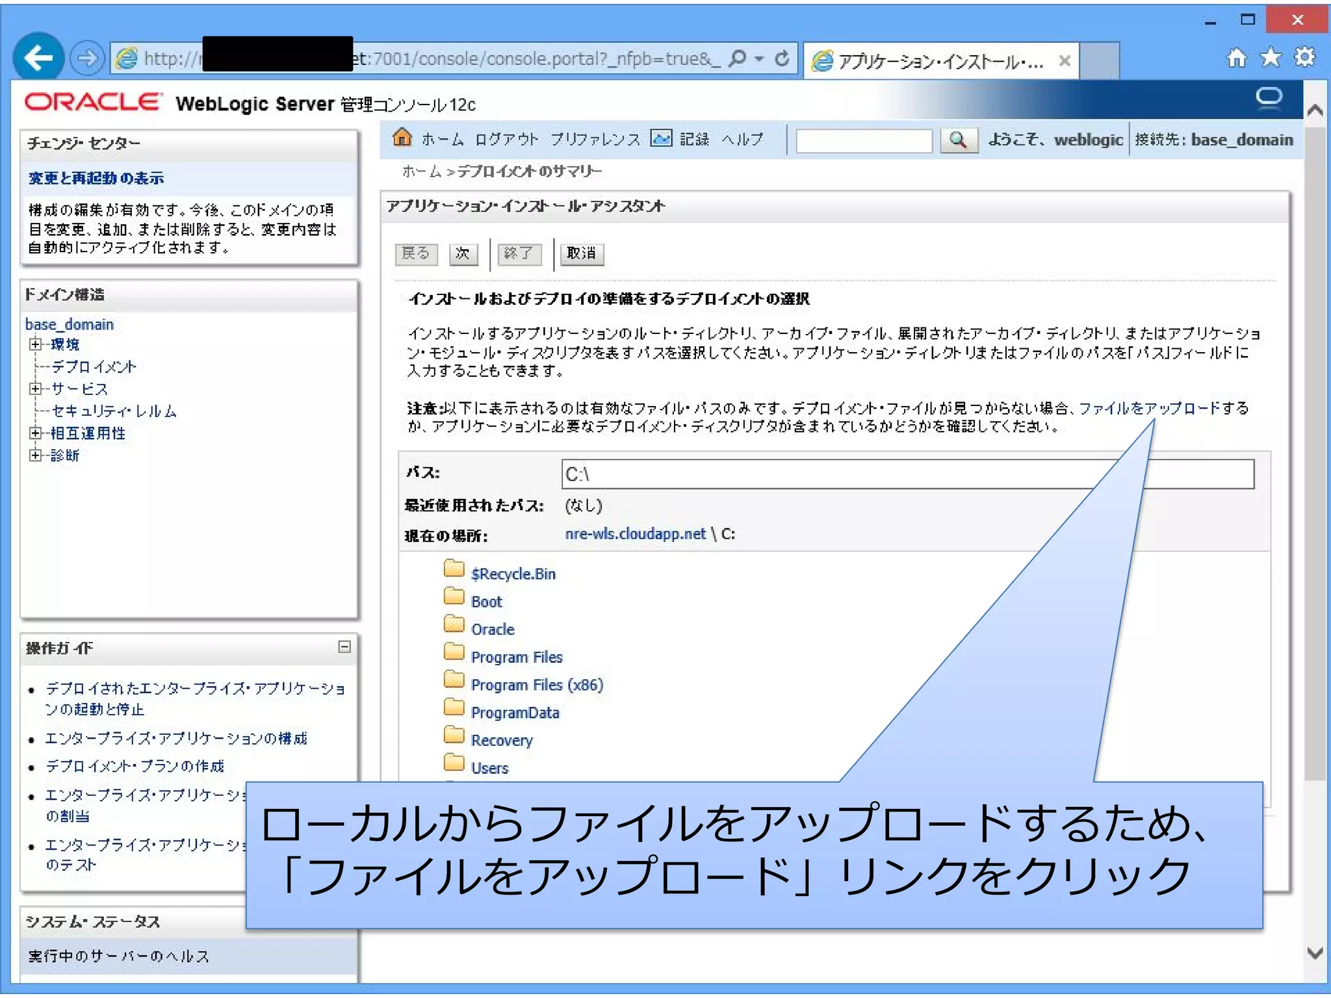This screenshot has width=1331, height=998.
Task: Click the console search input field
Action: tap(864, 140)
